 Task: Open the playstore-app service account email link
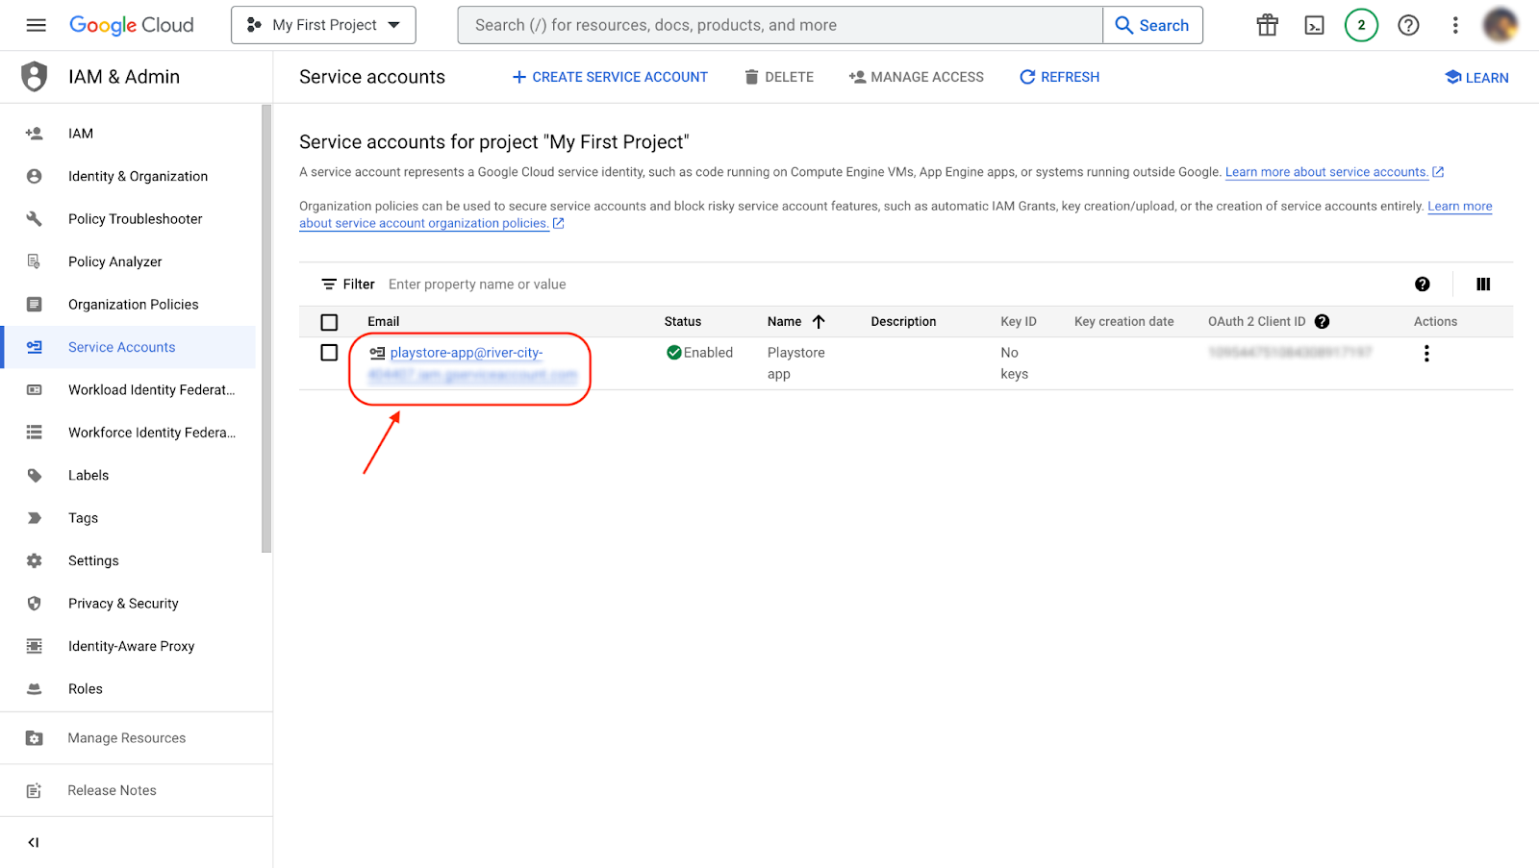466,353
